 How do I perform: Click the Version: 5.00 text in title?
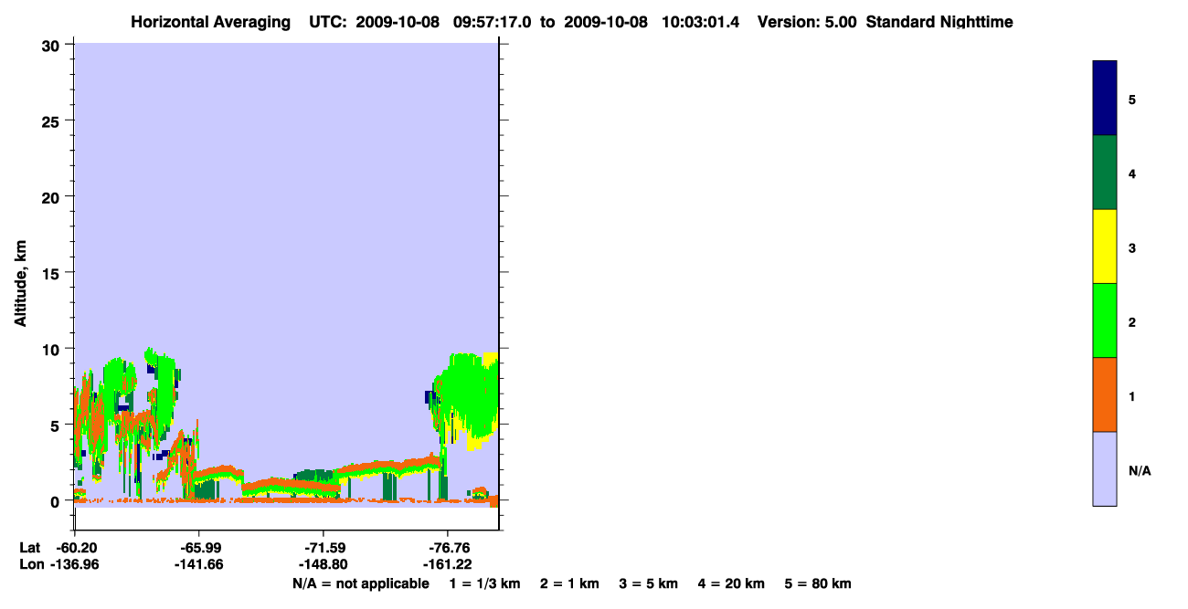pyautogui.click(x=807, y=22)
